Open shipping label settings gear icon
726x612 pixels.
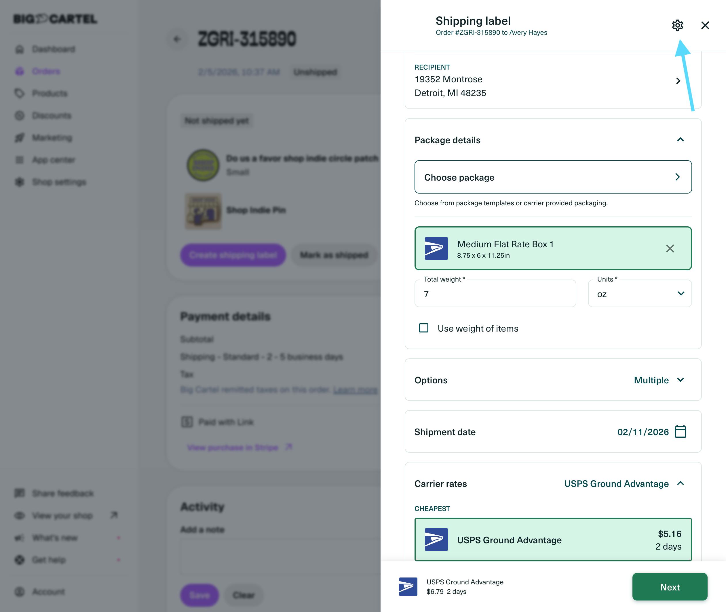[677, 25]
